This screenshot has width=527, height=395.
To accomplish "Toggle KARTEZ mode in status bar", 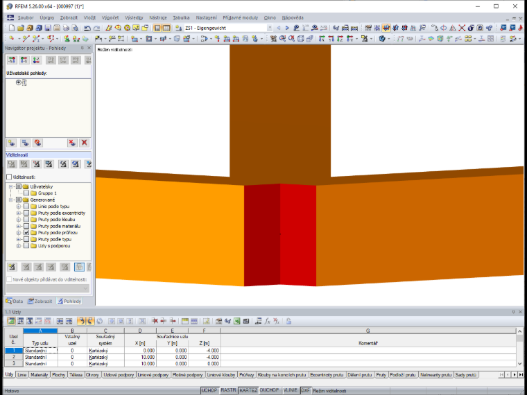I will pyautogui.click(x=248, y=390).
